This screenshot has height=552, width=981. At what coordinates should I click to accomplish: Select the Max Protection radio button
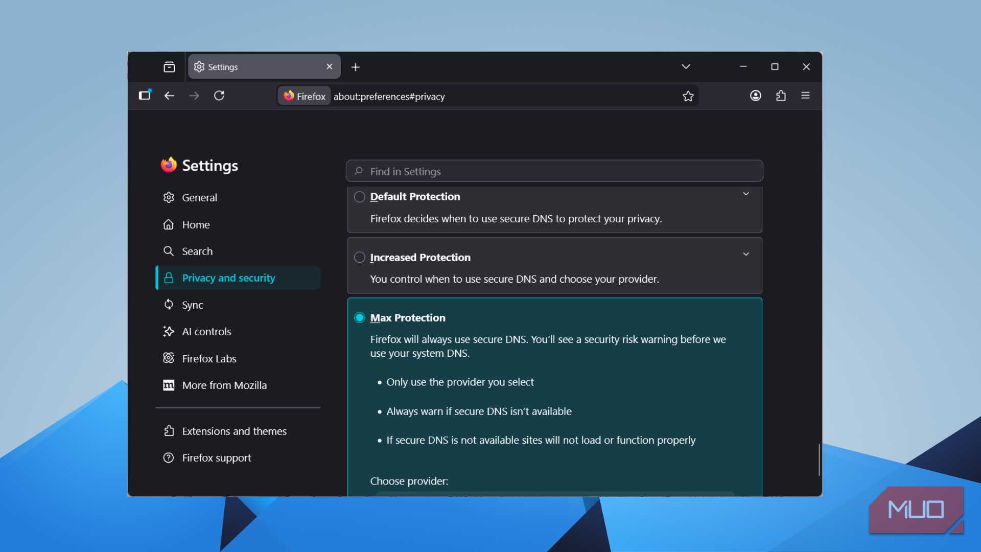coord(360,317)
